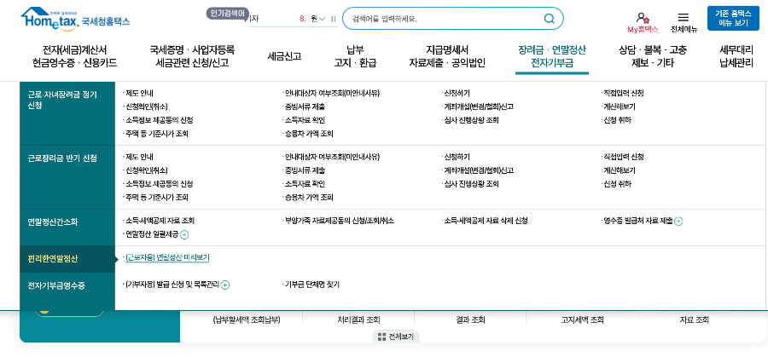
Task: Expand the popular search keyword chevron
Action: point(322,19)
